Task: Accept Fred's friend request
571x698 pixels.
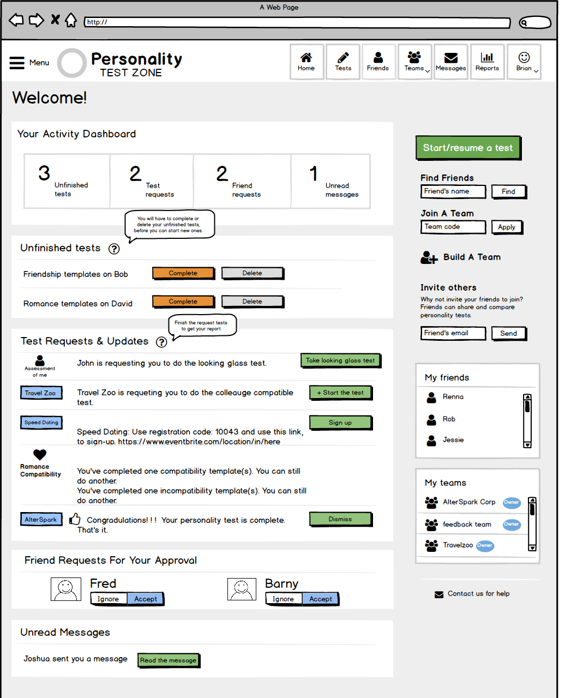Action: 146,599
